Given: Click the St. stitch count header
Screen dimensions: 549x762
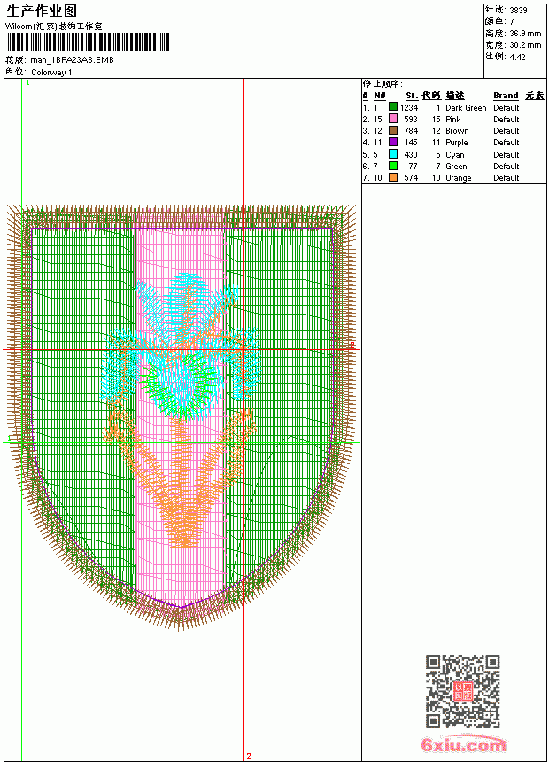Looking at the screenshot, I should (x=412, y=96).
